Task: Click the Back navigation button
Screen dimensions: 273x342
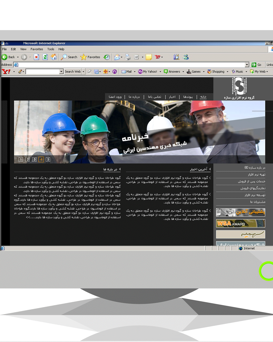Action: [8, 57]
